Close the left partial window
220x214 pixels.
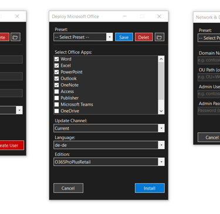[x=17, y=16]
